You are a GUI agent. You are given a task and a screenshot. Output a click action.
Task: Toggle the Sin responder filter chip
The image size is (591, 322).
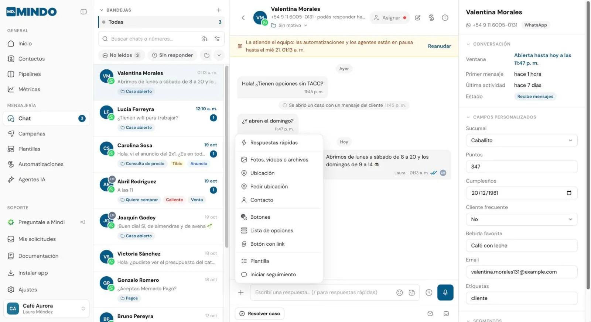click(172, 55)
